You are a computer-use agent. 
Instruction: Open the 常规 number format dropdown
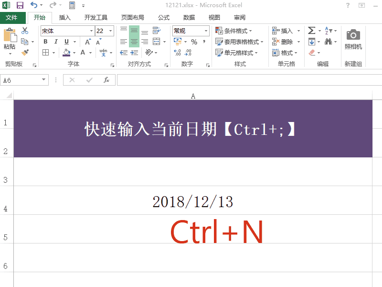207,31
